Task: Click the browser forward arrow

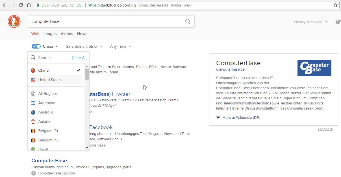Action: point(13,5)
